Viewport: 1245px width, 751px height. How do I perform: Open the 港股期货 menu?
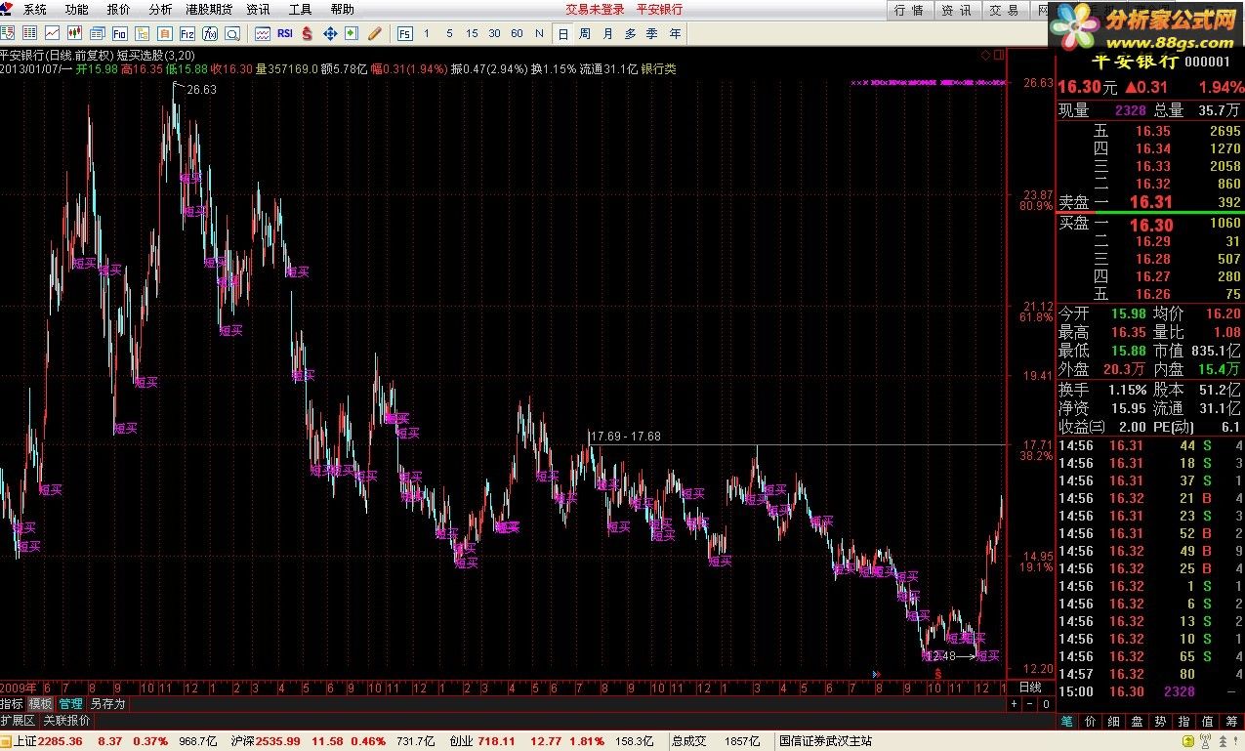(209, 10)
